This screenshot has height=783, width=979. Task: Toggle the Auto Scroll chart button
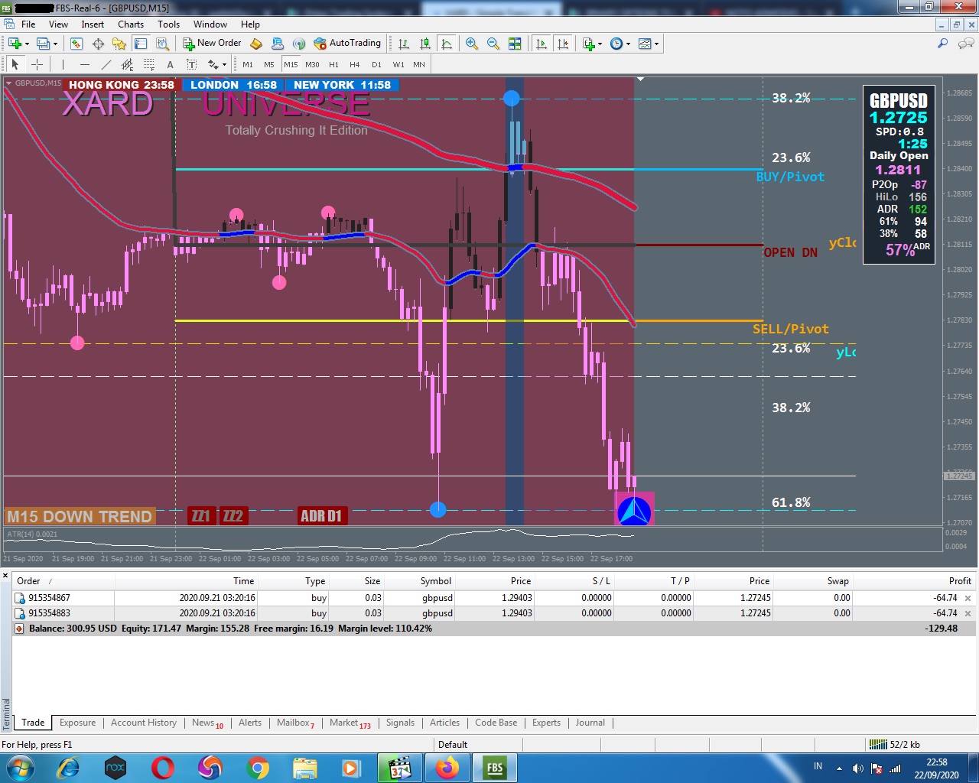click(x=542, y=44)
